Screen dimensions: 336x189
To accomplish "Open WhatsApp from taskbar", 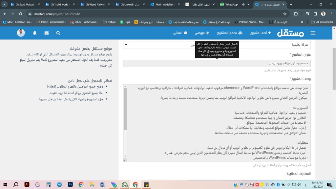I will tap(124, 184).
